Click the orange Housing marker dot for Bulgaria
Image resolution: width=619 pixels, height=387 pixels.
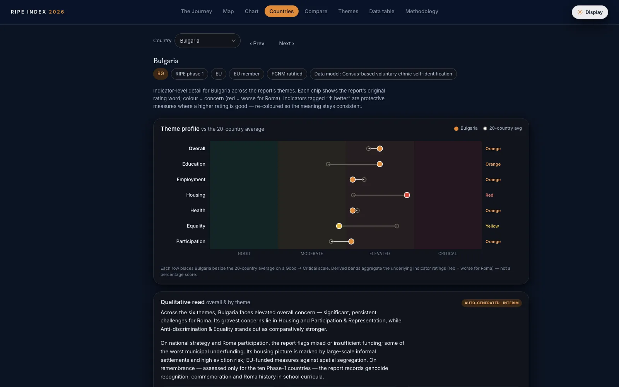407,195
